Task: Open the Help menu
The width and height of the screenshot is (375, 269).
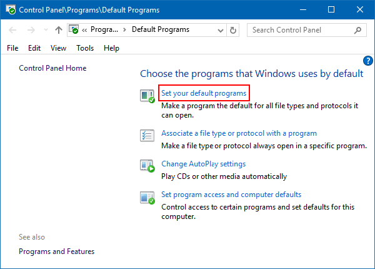Action: click(111, 48)
